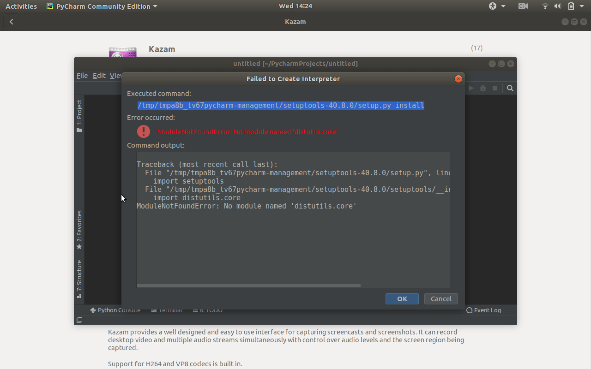Click the Stop process icon
Screen dimensions: 591x369
(x=495, y=88)
